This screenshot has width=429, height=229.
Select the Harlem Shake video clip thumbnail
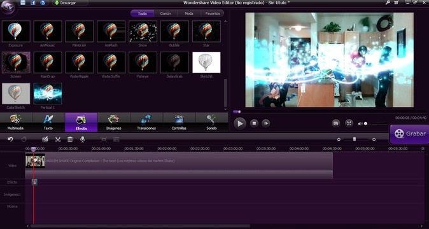pos(35,161)
